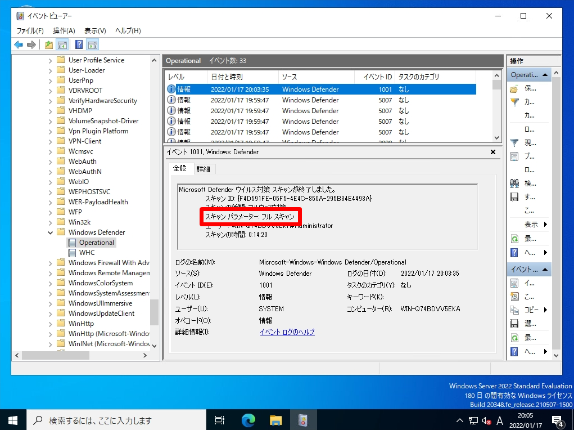574x430 pixels.
Task: Open Microsoft Edge from the taskbar
Action: [x=248, y=420]
